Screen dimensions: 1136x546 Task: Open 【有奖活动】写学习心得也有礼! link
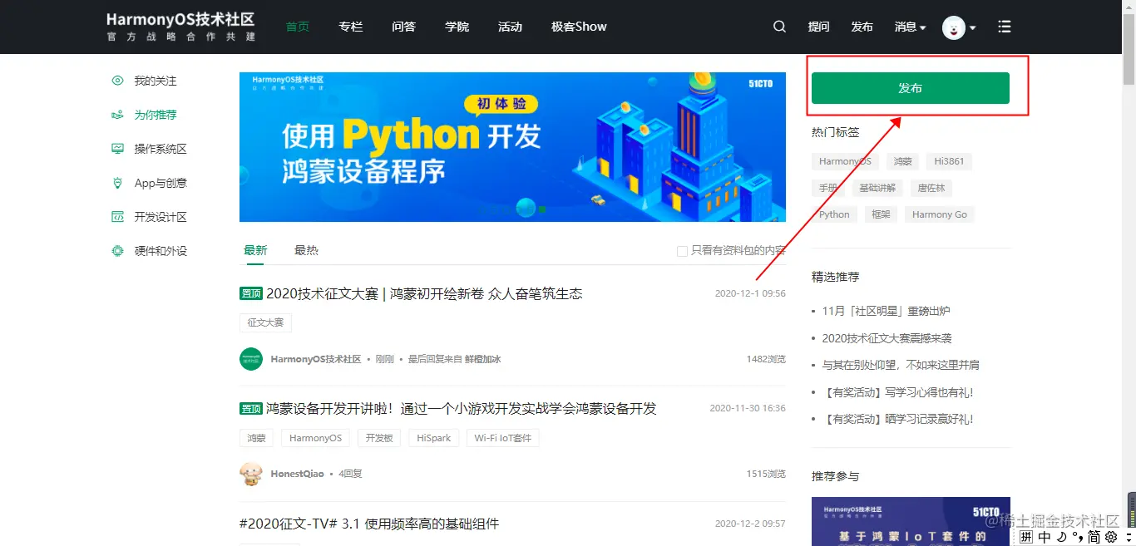click(897, 392)
